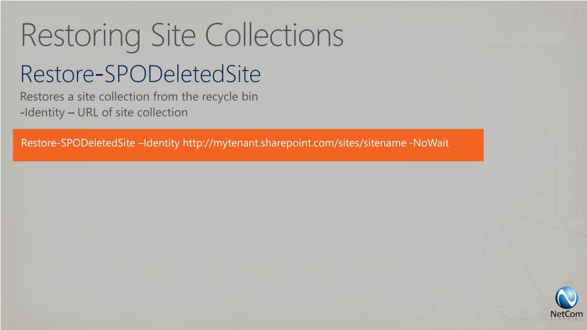Select the 'Restoring Site Collections' slide title
This screenshot has width=587, height=330.
coord(182,36)
